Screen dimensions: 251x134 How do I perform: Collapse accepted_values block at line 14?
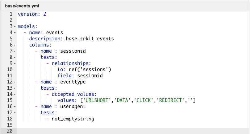[x=15, y=94]
